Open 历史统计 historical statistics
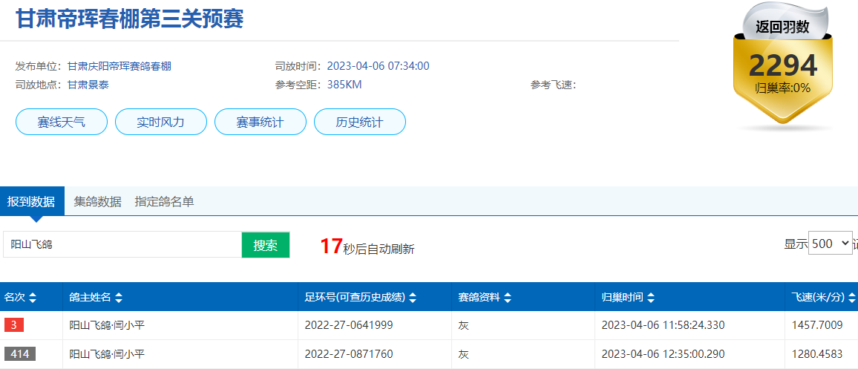858x369 pixels. tap(359, 122)
